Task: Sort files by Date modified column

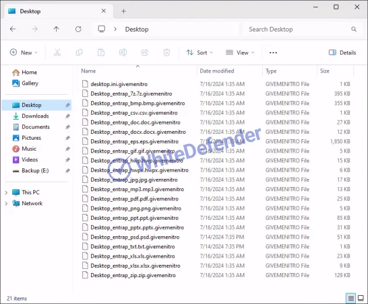Action: 217,71
